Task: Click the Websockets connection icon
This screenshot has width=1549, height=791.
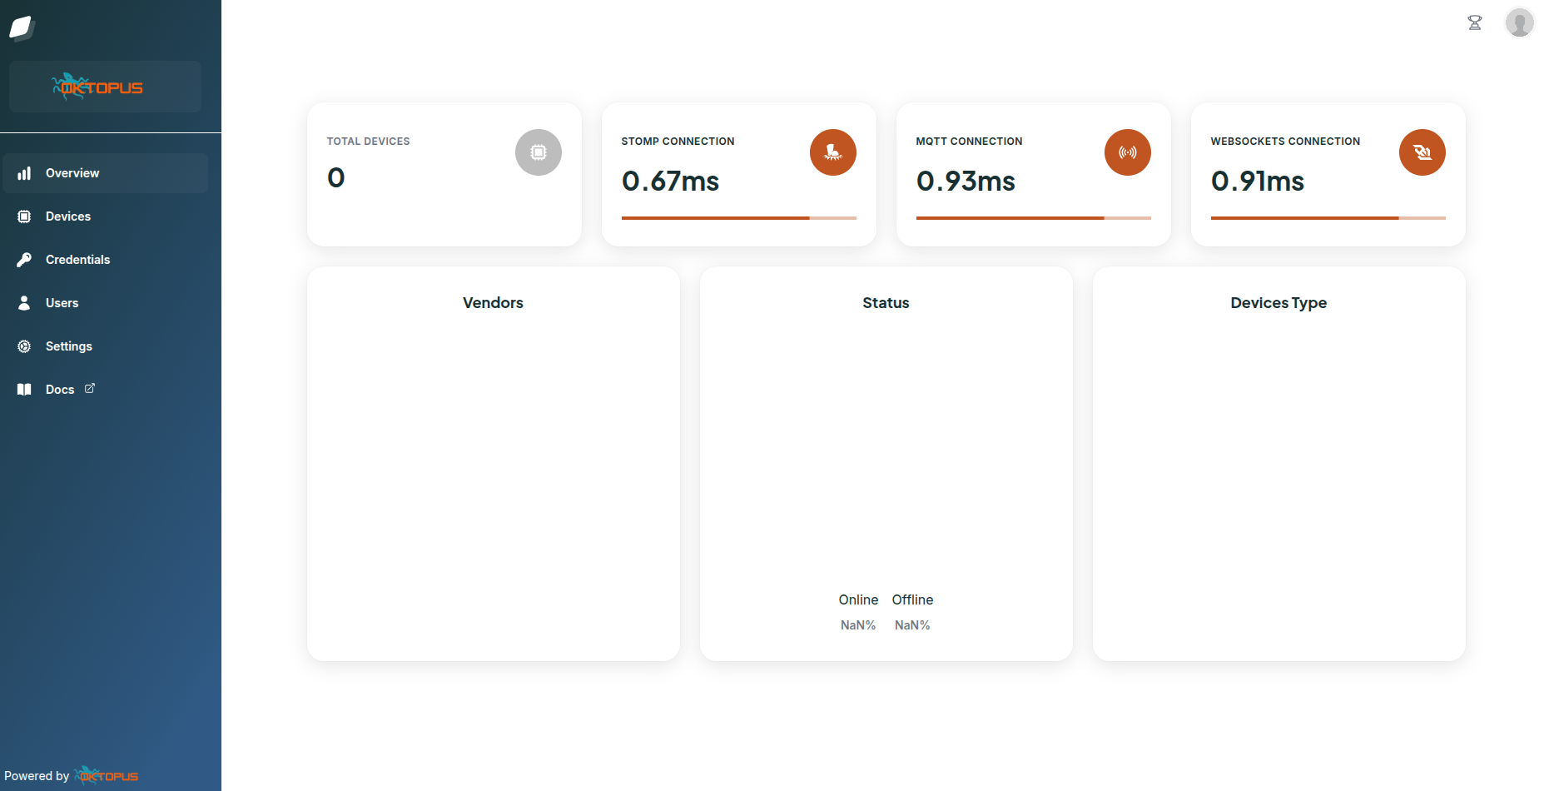Action: point(1422,152)
